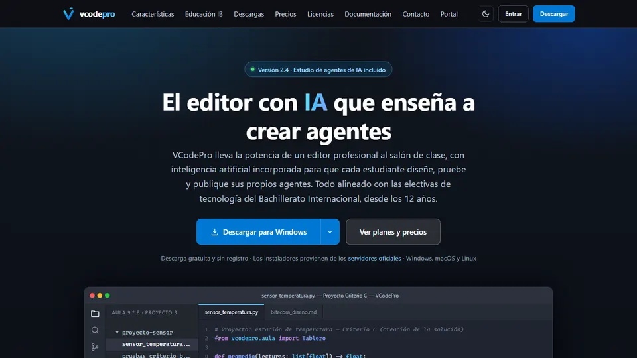This screenshot has width=637, height=358.
Task: Open Descargas in the navigation bar
Action: click(x=249, y=14)
